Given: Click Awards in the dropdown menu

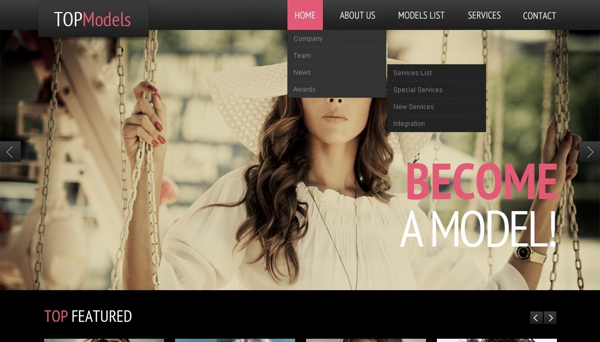Looking at the screenshot, I should [x=304, y=89].
